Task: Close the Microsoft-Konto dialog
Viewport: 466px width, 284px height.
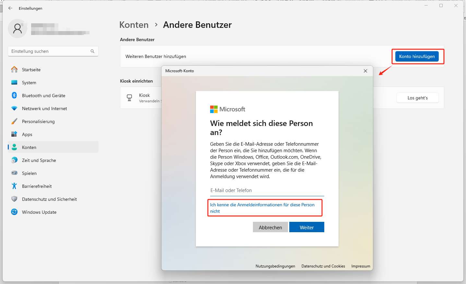Action: (365, 71)
